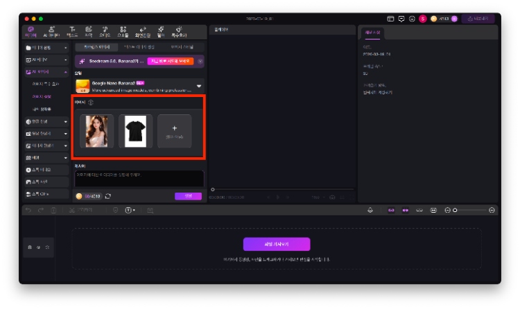Screen dimensions: 520x309
Task: Click the purple generate button below the prompt
Action: pos(188,196)
